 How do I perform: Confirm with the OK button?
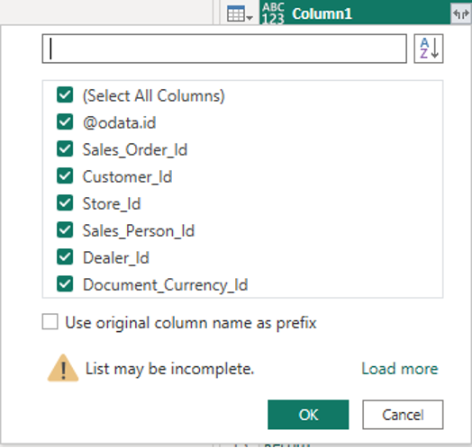308,415
